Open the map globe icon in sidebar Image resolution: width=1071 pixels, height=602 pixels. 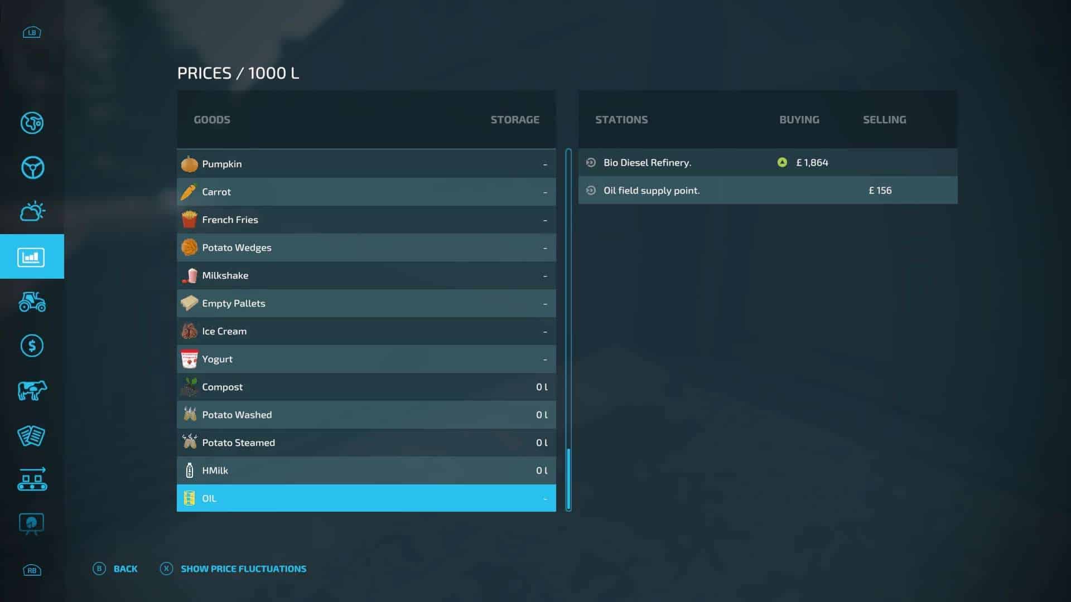32,123
